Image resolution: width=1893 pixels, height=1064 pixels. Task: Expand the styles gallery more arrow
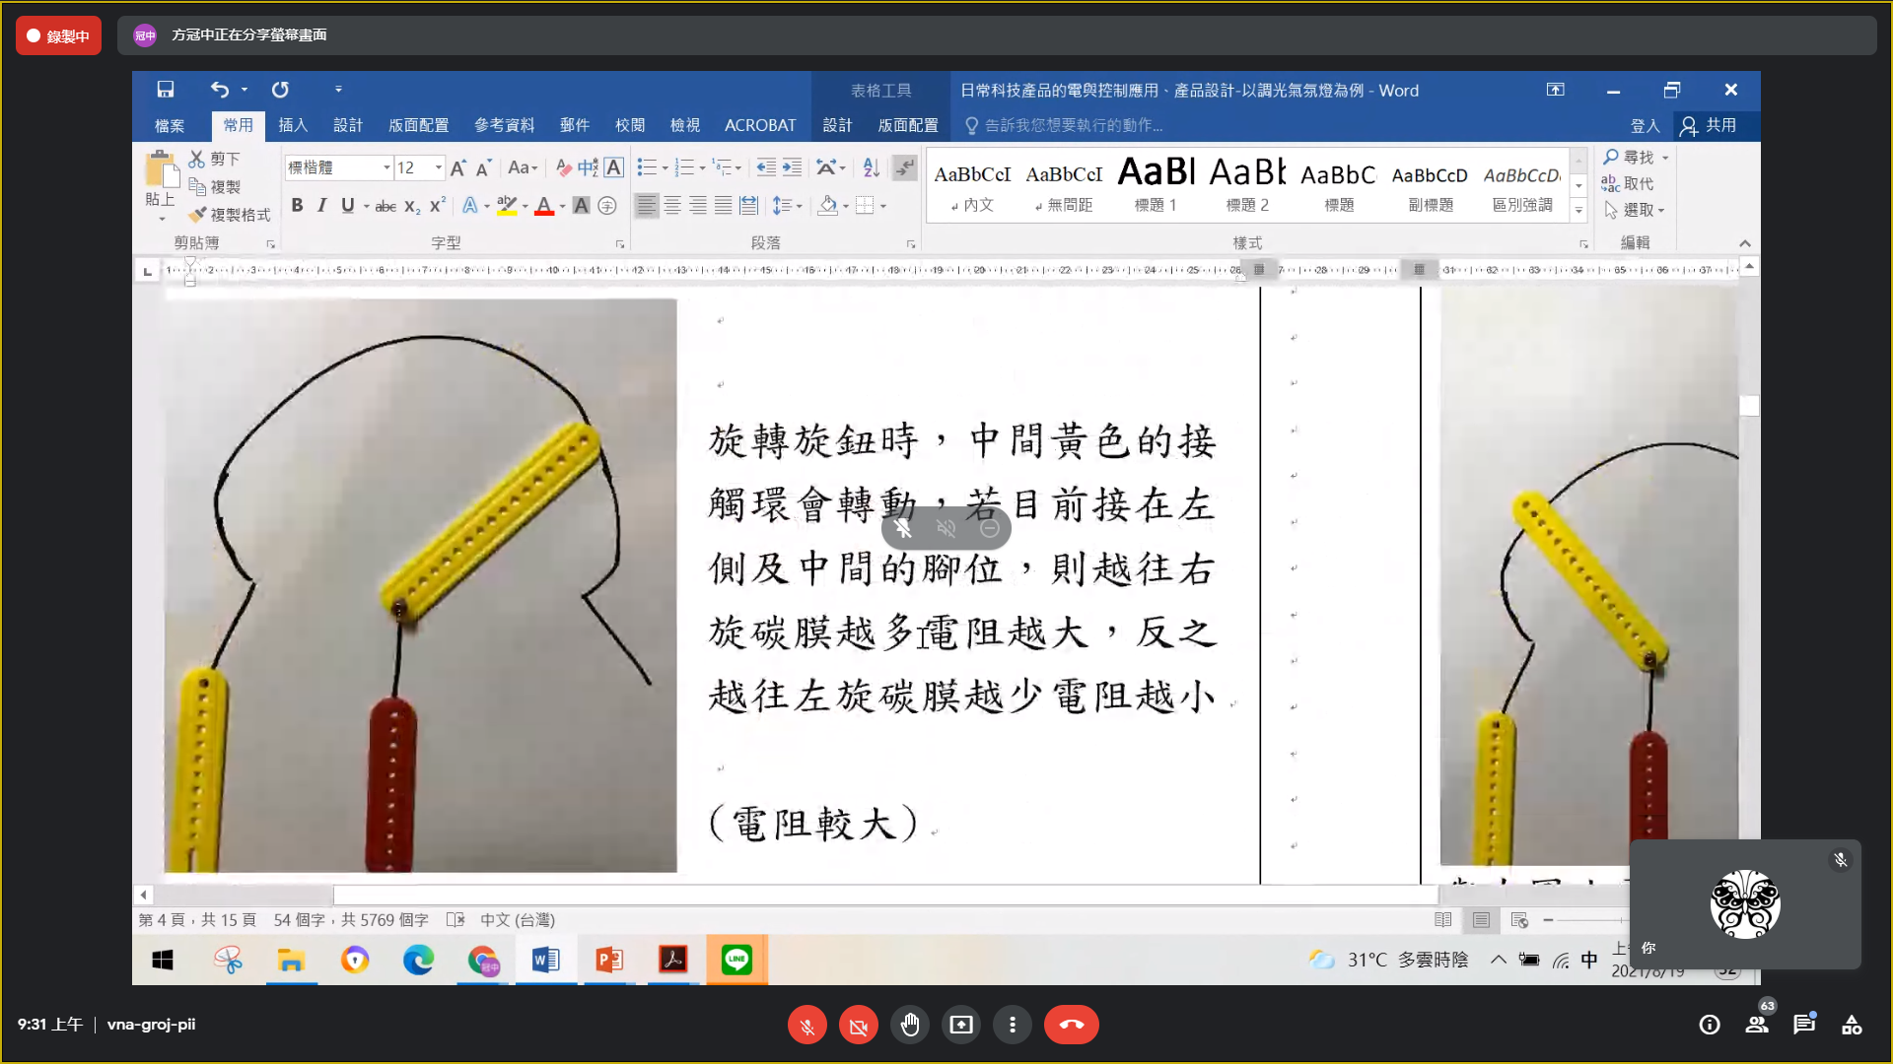pos(1578,210)
